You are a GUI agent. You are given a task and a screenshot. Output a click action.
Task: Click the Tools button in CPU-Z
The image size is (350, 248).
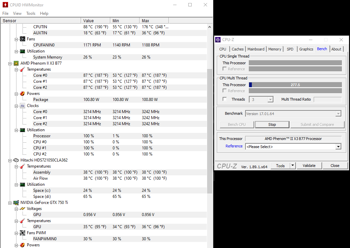[280, 166]
